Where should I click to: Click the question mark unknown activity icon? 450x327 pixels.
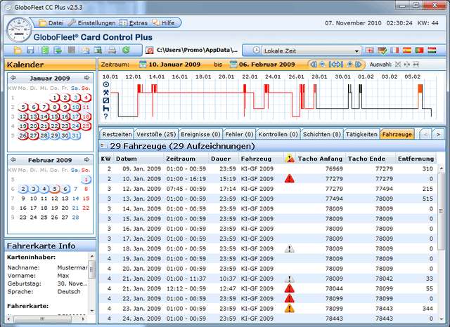106,116
